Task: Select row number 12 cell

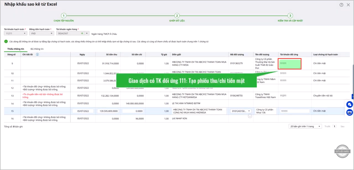Action: coord(12,88)
